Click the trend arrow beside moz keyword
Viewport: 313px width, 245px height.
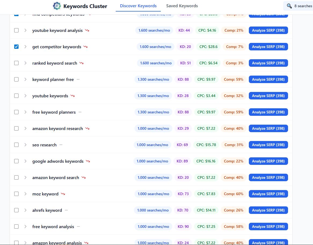(63, 194)
